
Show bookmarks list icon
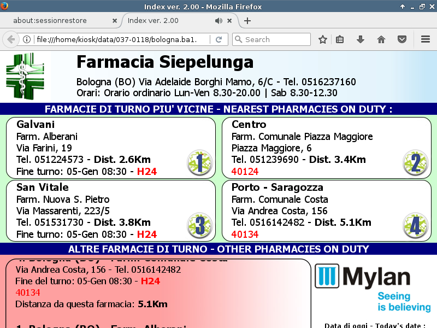coord(340,39)
